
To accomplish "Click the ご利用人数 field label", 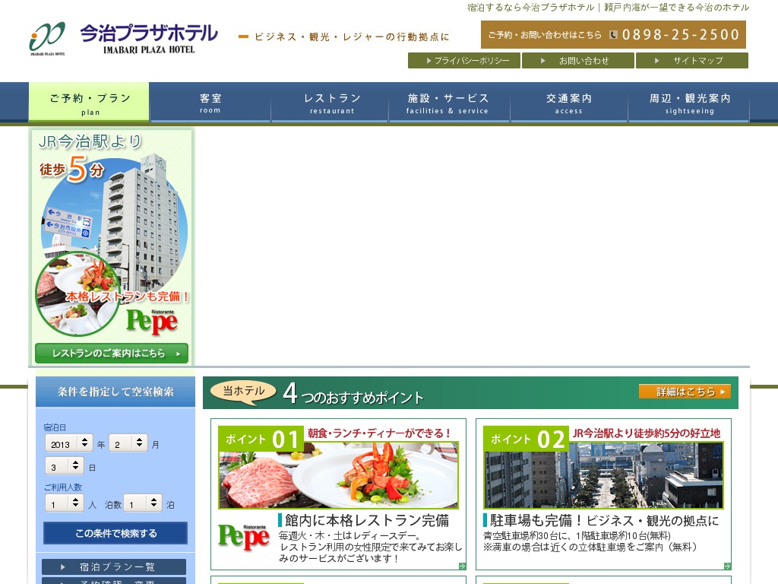I will coord(63,487).
